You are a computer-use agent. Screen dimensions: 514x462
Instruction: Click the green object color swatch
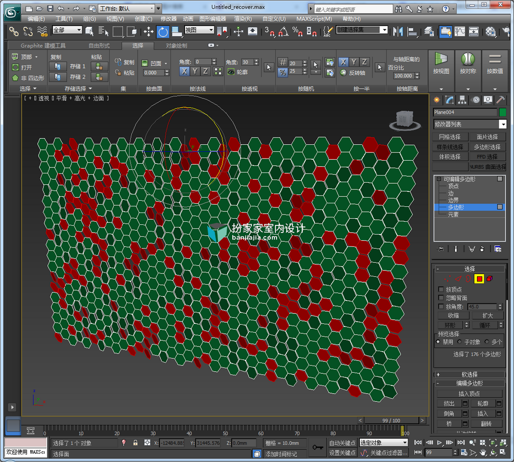click(503, 112)
